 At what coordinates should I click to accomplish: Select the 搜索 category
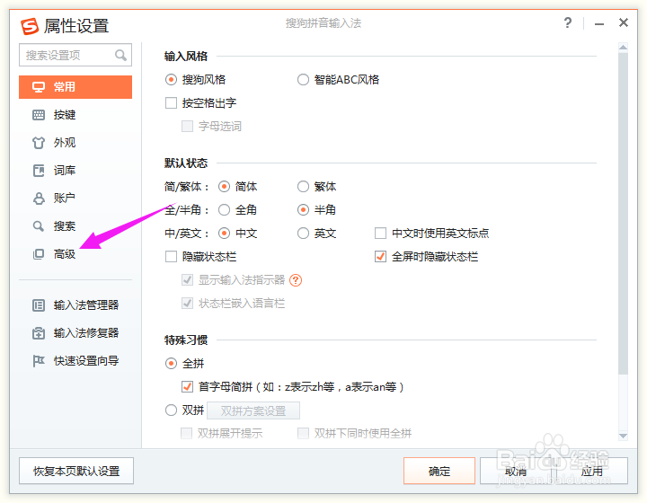(x=75, y=226)
